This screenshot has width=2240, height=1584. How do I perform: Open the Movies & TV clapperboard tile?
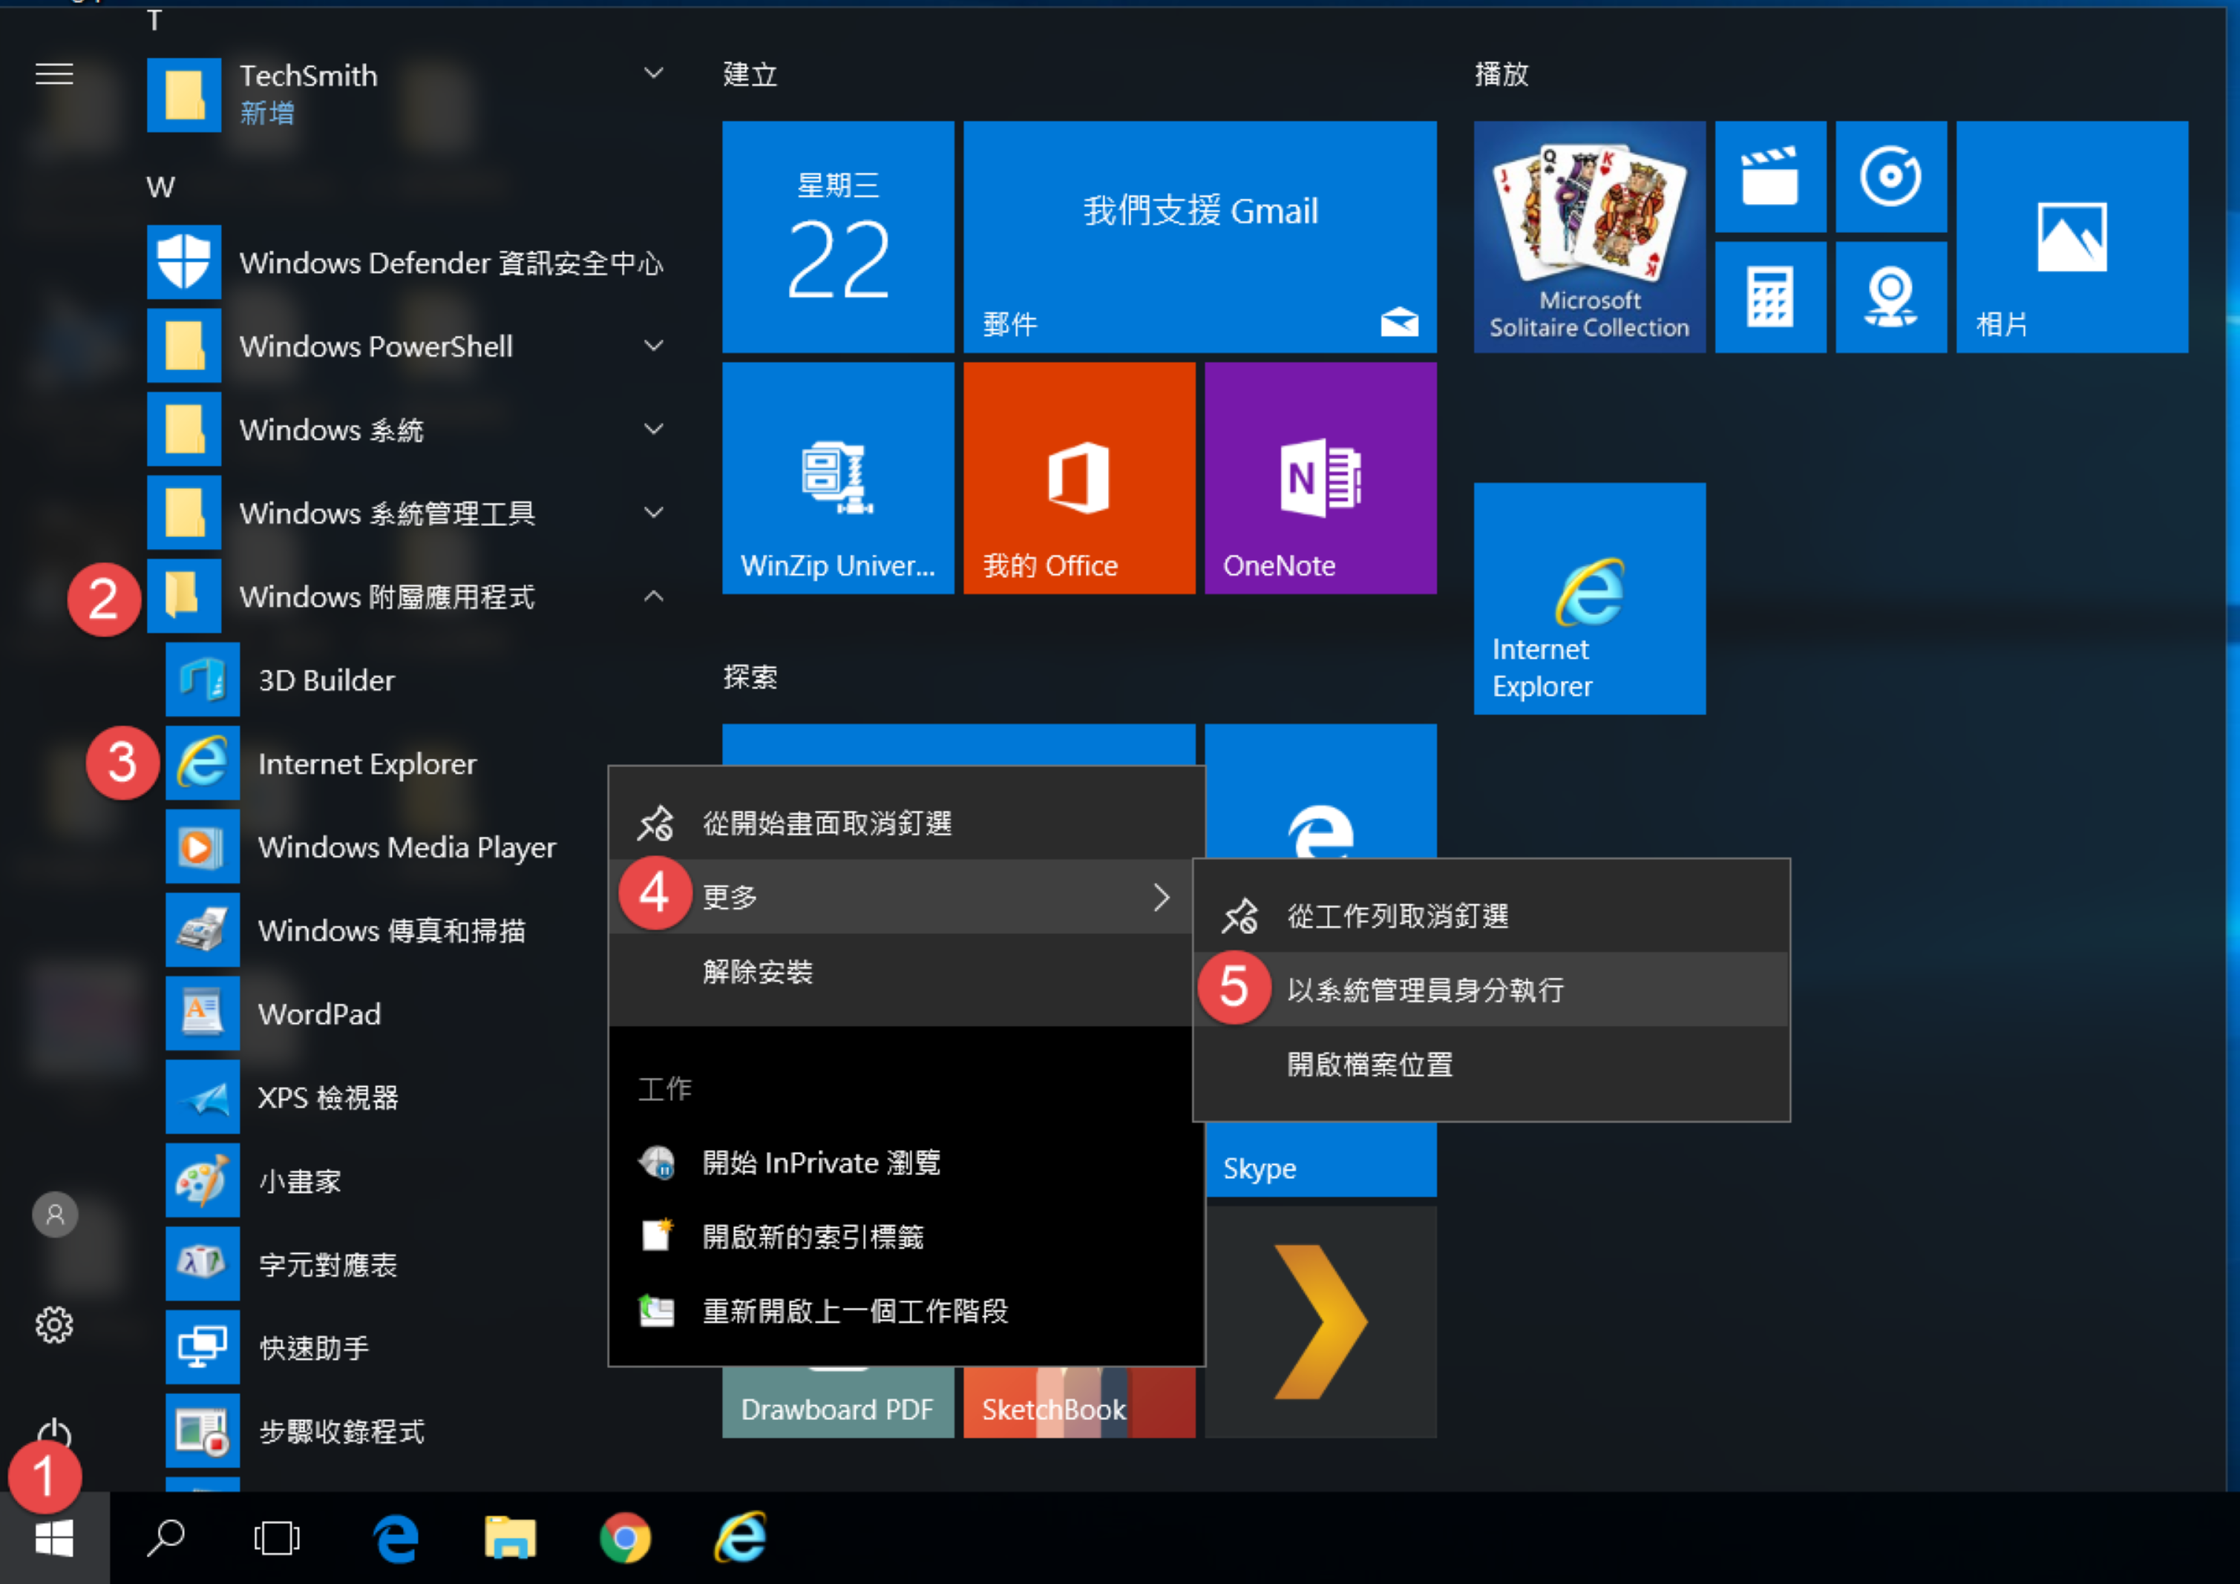pos(1769,177)
